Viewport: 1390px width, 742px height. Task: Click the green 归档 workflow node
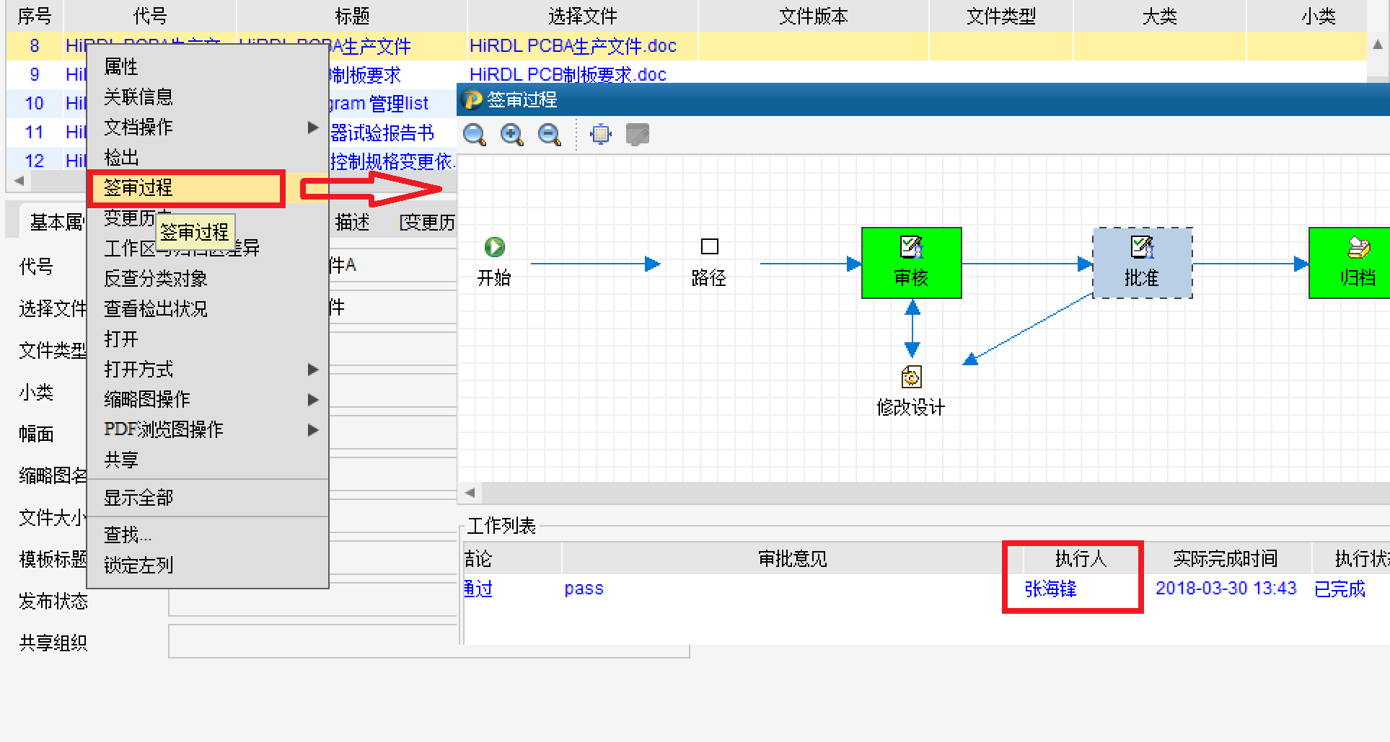[x=1350, y=263]
